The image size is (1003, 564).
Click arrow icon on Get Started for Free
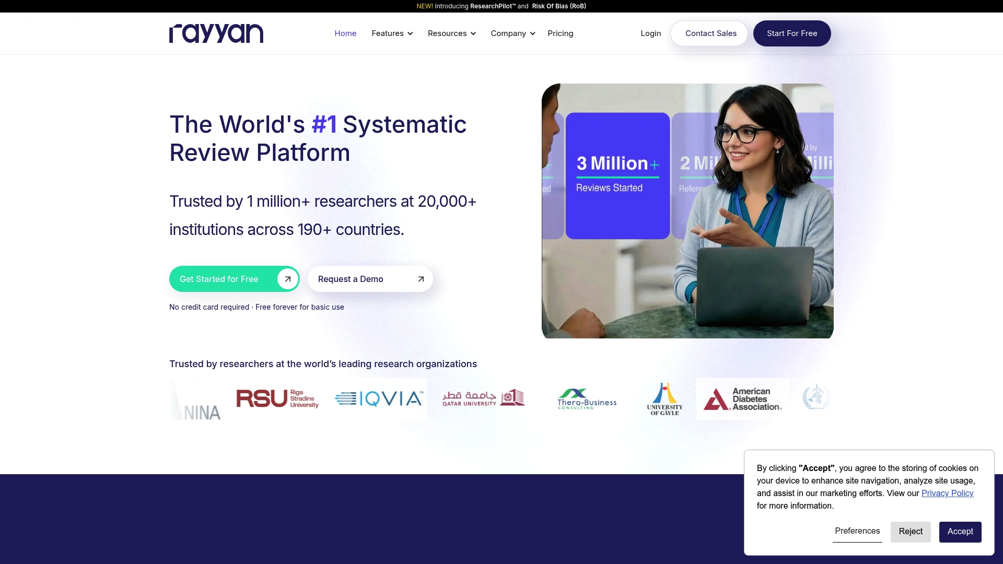[287, 279]
